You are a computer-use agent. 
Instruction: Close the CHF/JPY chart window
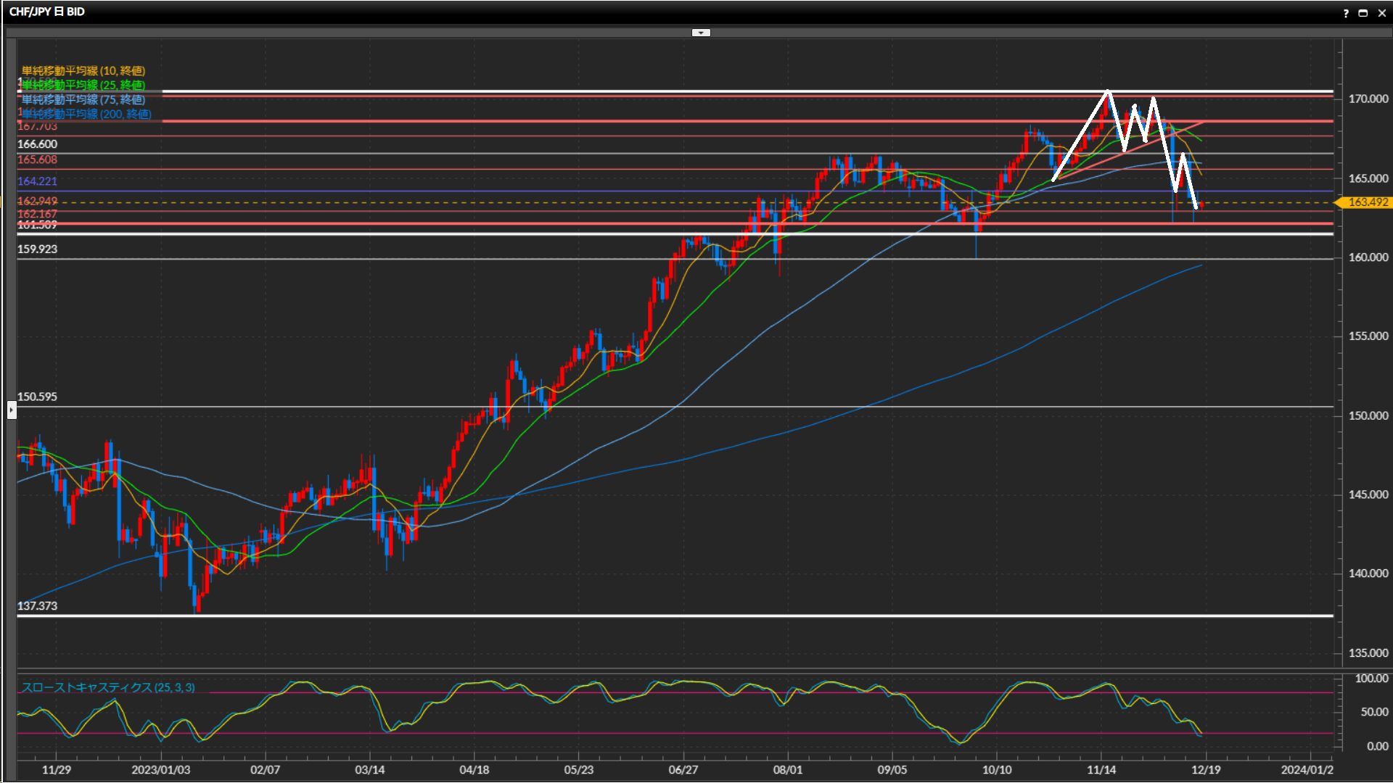1381,12
